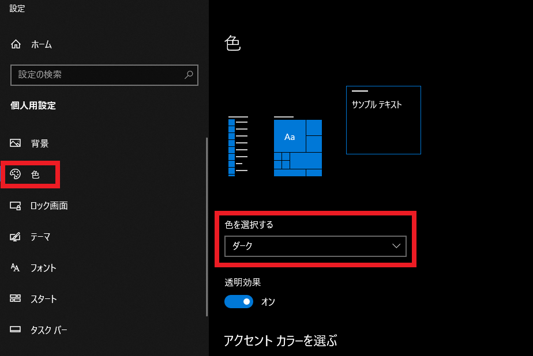Click the sidebar vertical scrollbar
This screenshot has width=533, height=356.
pyautogui.click(x=207, y=227)
